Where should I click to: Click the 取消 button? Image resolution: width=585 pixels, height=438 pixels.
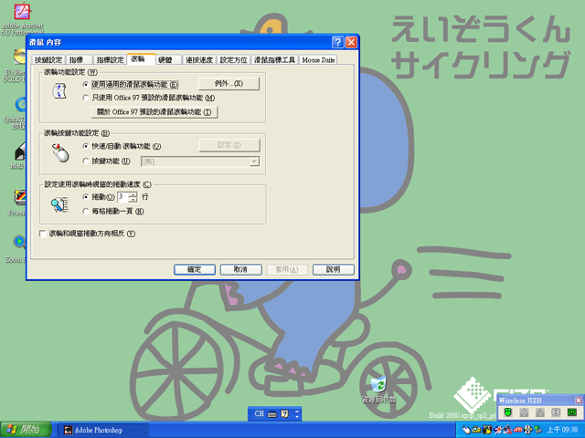[x=240, y=269]
